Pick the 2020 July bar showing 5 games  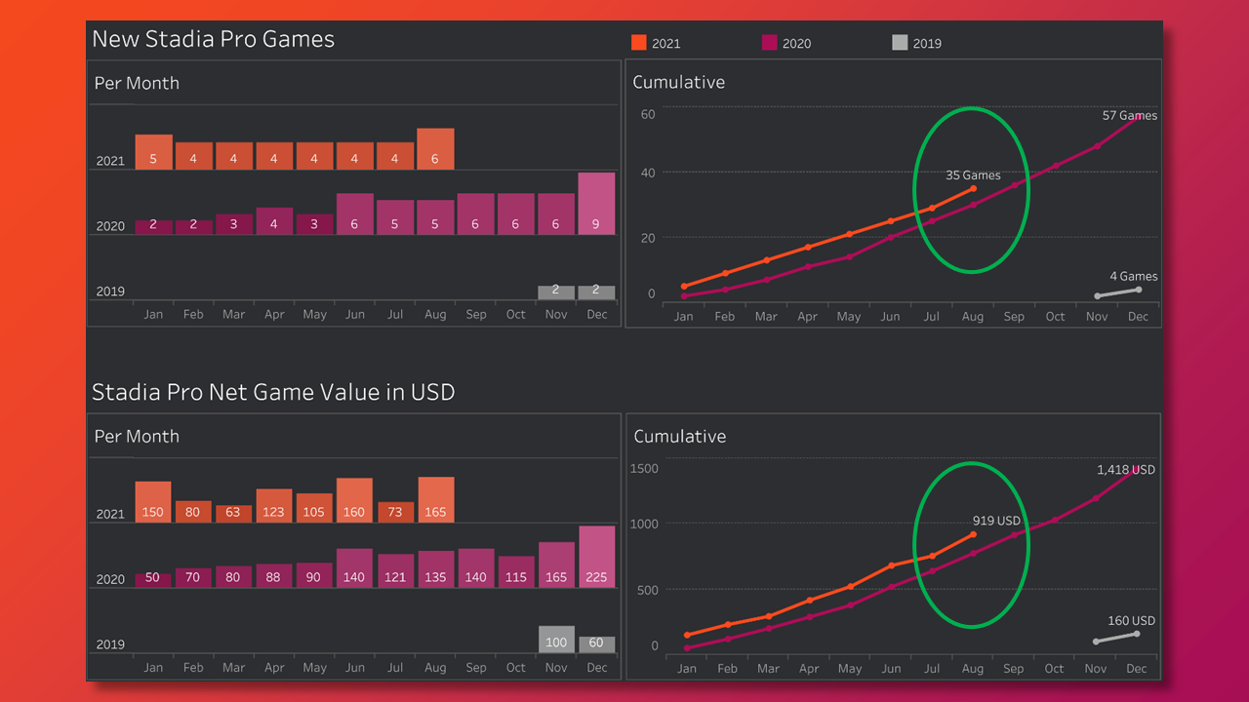pyautogui.click(x=395, y=217)
